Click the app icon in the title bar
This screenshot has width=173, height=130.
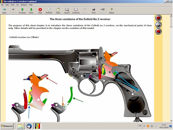pyautogui.click(x=1, y=1)
